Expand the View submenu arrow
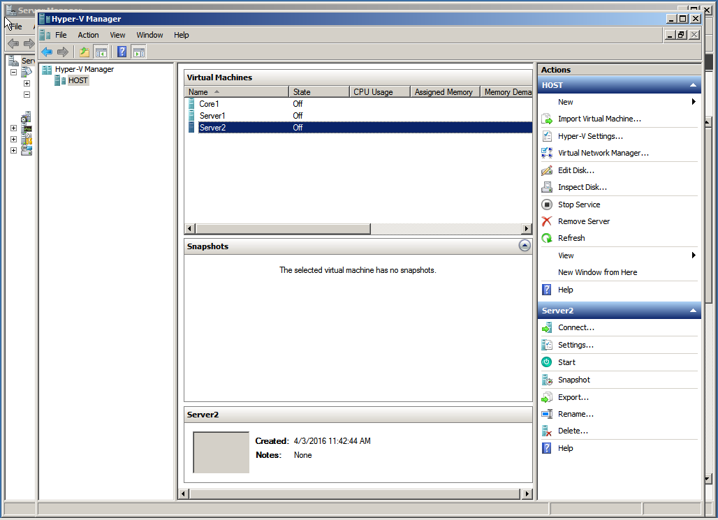 (694, 255)
